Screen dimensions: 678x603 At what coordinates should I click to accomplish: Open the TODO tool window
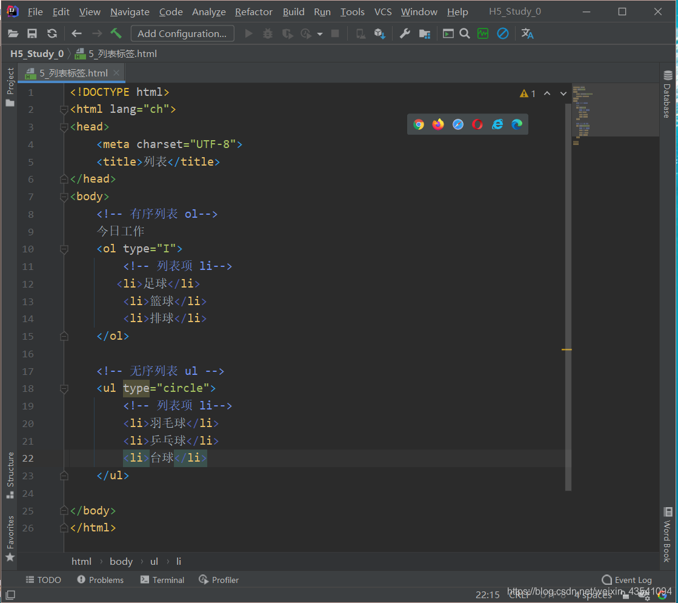(x=43, y=579)
